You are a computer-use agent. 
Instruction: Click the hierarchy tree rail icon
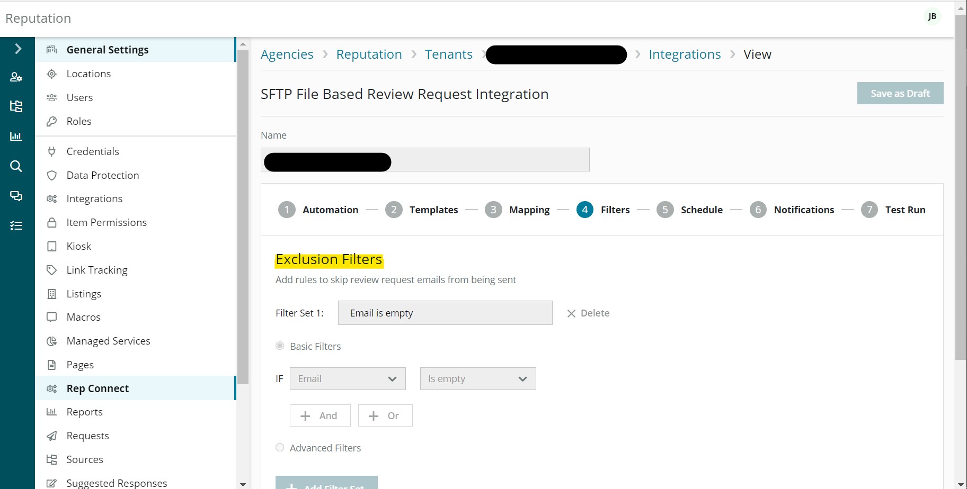[x=16, y=106]
